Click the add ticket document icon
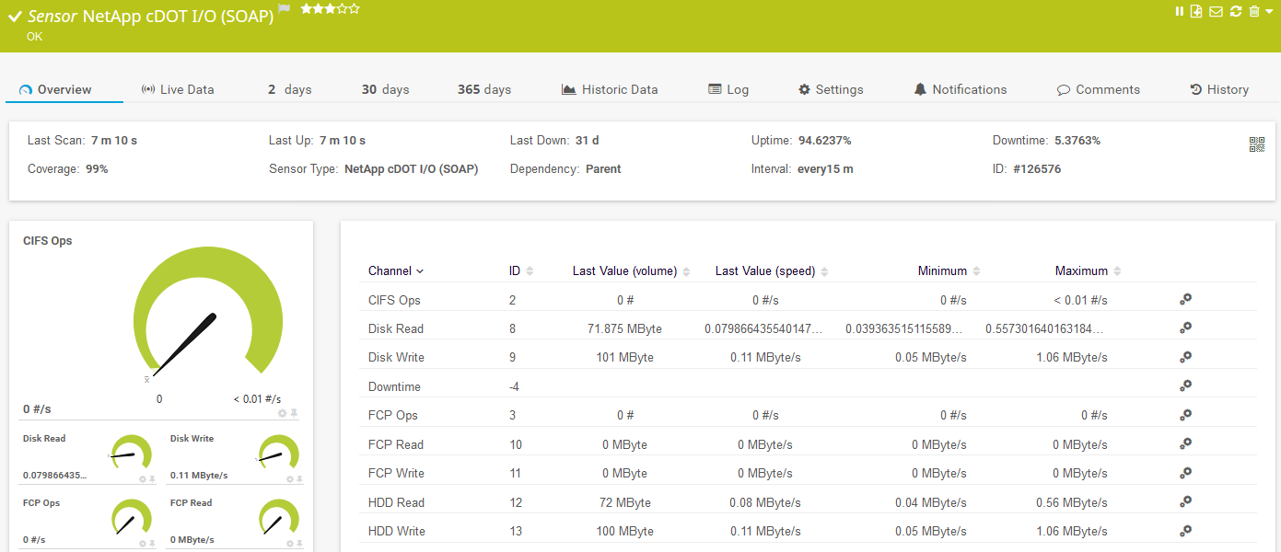The image size is (1281, 552). pos(1196,11)
